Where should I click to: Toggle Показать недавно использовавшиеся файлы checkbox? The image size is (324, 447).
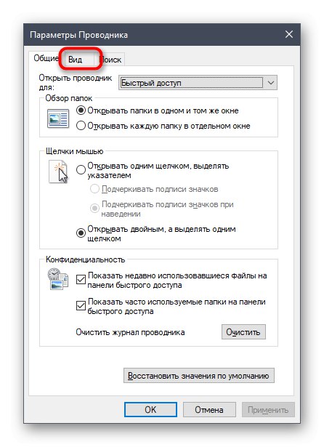81,280
